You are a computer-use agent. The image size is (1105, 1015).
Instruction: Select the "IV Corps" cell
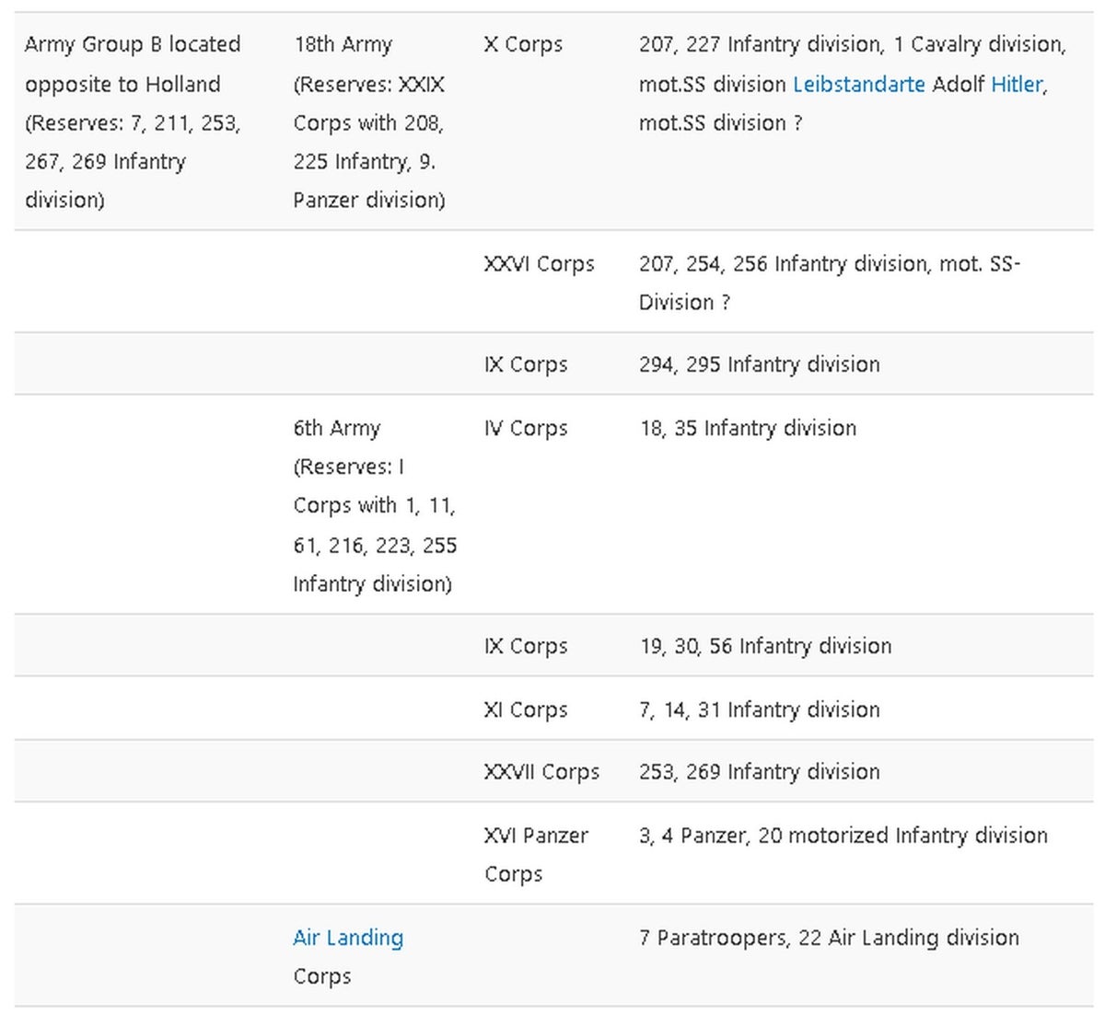point(526,428)
